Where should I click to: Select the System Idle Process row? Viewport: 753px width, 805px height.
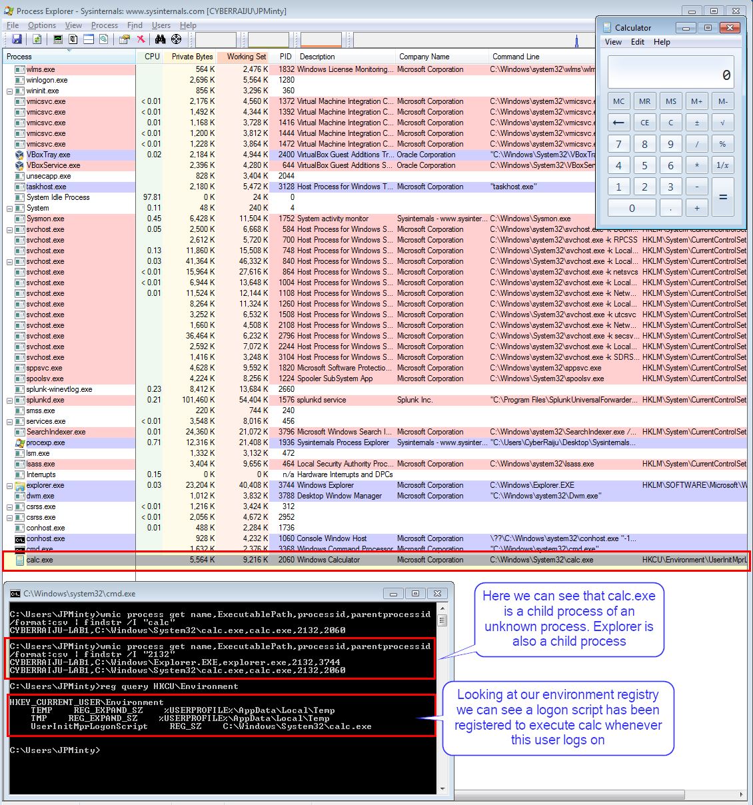(375, 197)
